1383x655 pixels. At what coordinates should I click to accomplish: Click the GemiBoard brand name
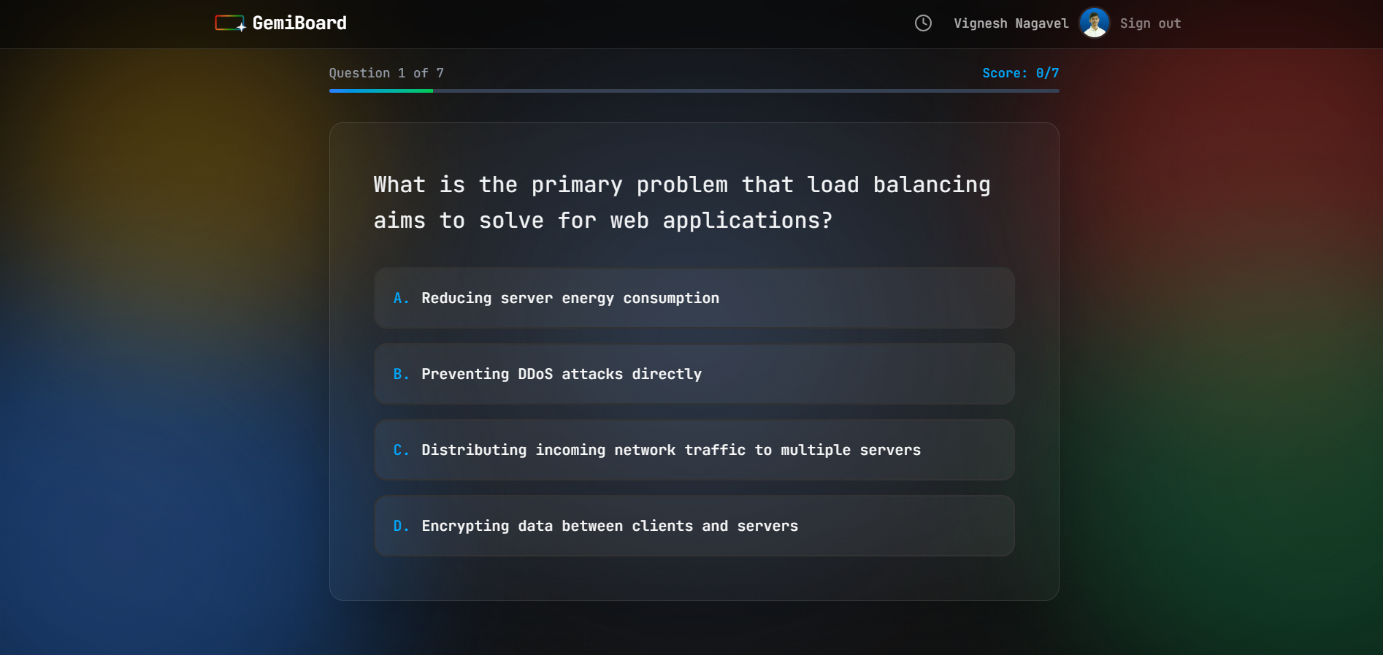(299, 23)
